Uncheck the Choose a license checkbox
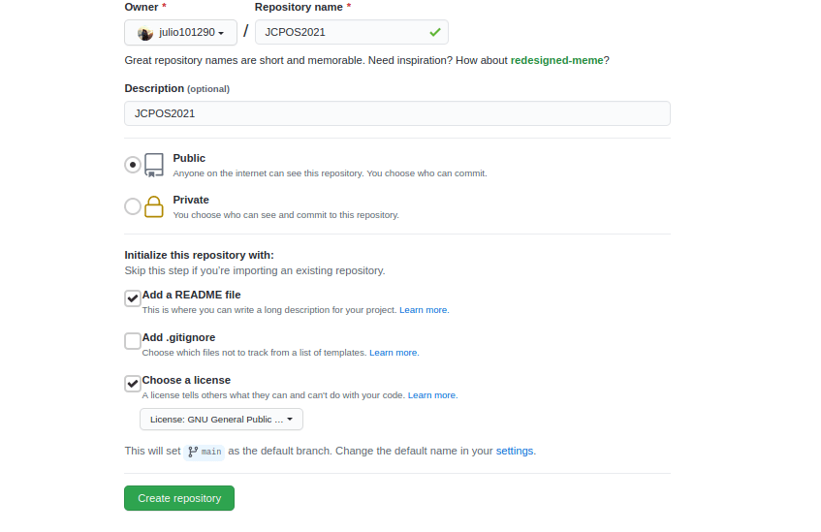 click(x=133, y=384)
